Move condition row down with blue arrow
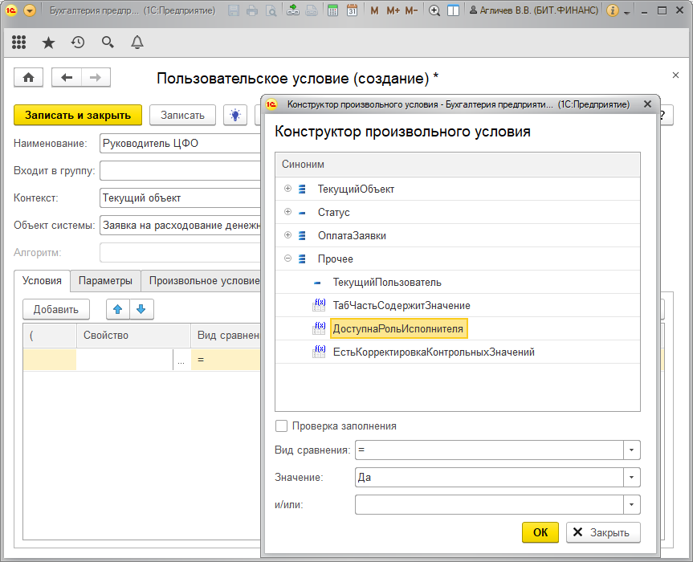This screenshot has height=562, width=693. [141, 309]
